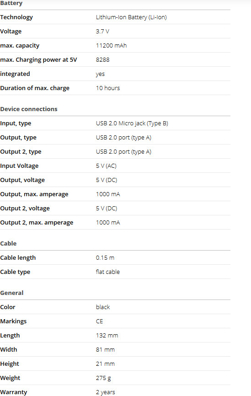251x396 pixels.
Task: Select the 10 hours duration value
Action: click(108, 88)
